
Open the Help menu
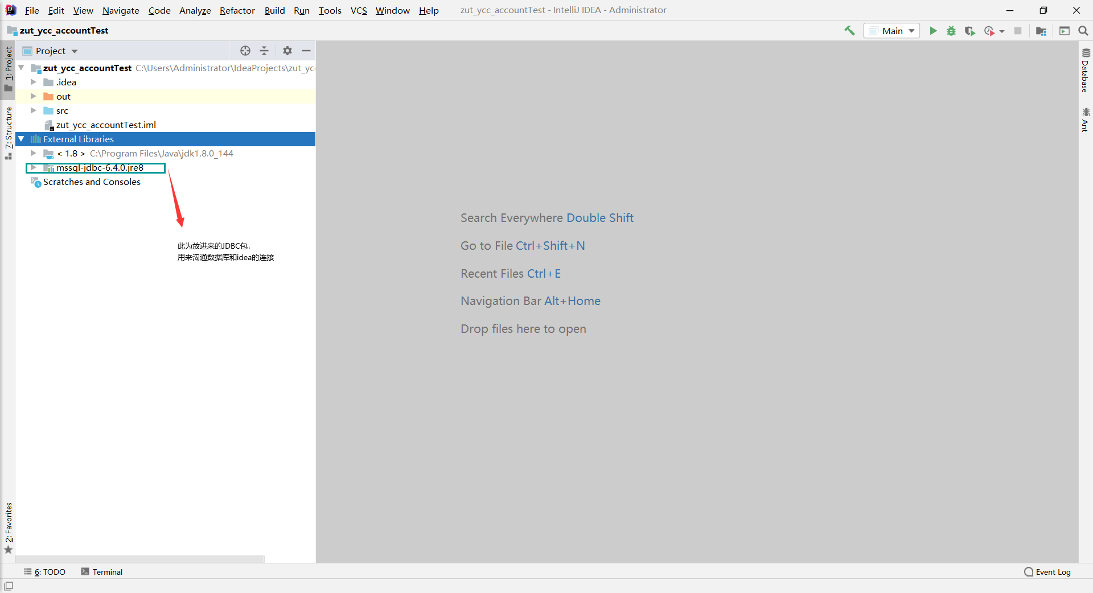tap(429, 10)
